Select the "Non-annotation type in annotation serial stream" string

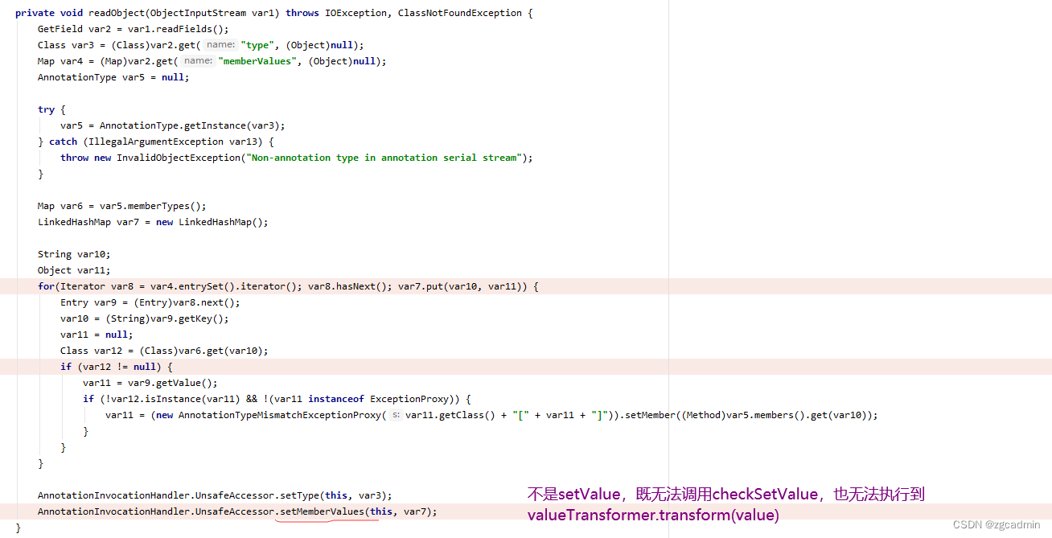pyautogui.click(x=384, y=158)
